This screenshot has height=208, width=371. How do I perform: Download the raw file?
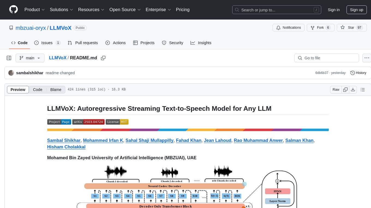(x=353, y=90)
